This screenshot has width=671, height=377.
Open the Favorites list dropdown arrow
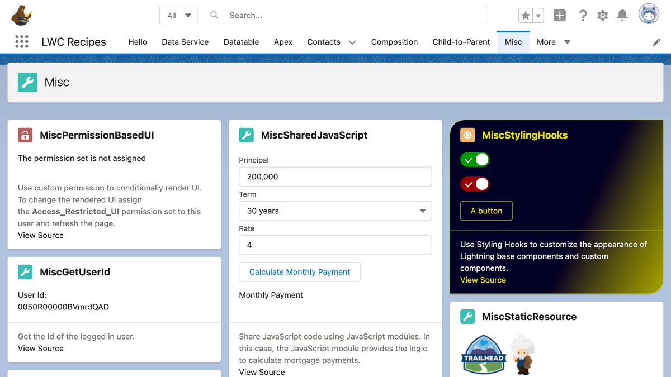[538, 16]
